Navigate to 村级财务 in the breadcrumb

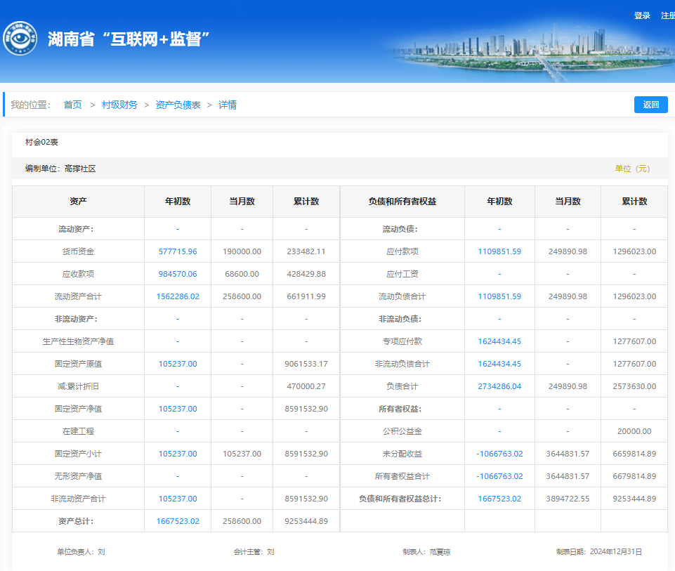pyautogui.click(x=119, y=105)
